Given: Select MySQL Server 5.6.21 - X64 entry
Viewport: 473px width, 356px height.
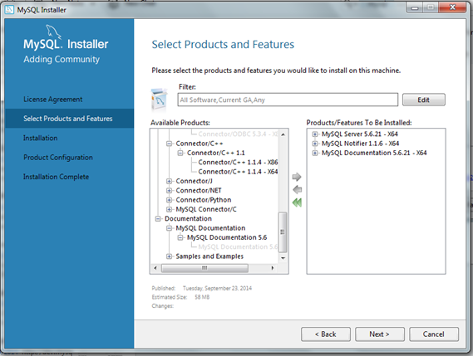Looking at the screenshot, I should (x=360, y=134).
